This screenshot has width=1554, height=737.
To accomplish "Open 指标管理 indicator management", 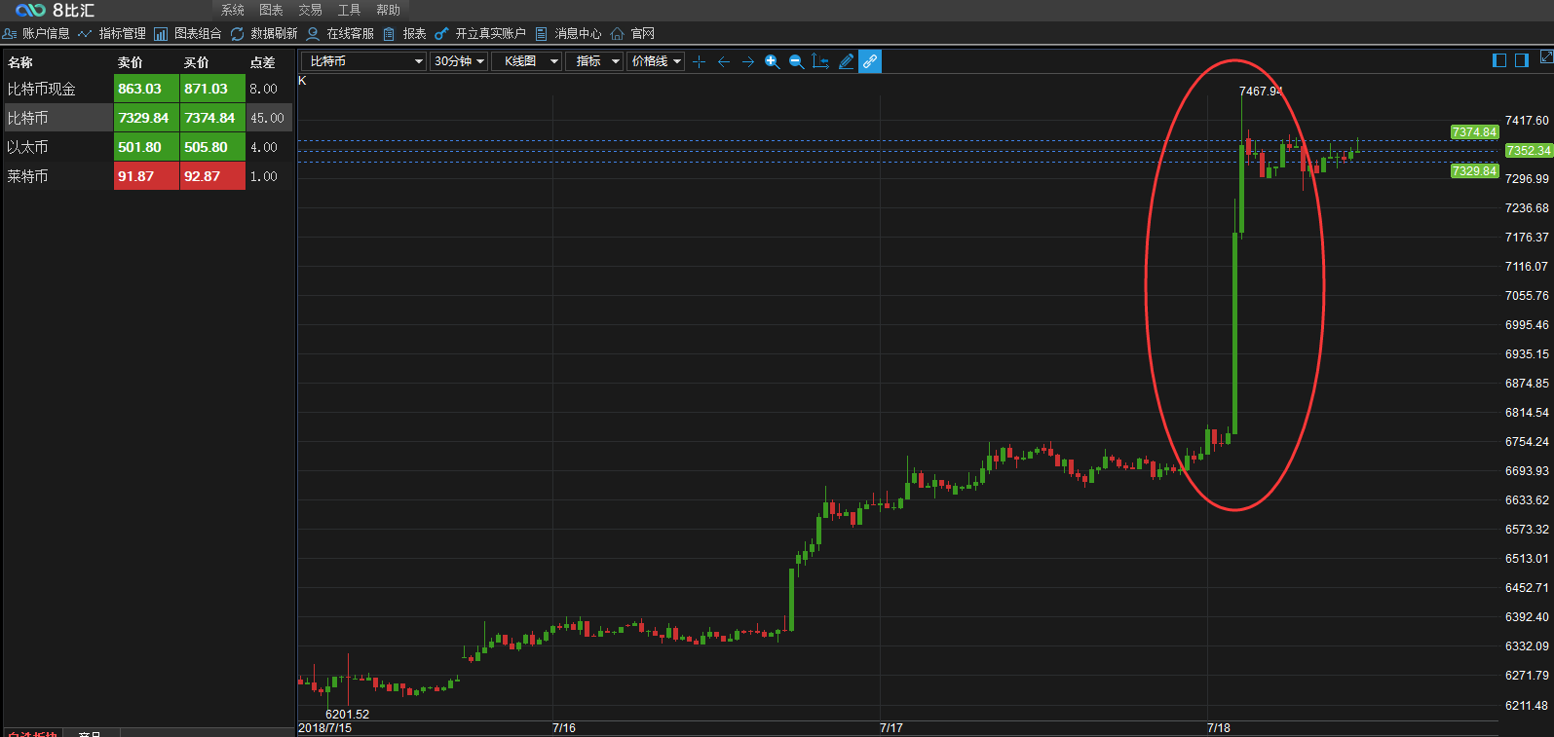I will click(112, 33).
